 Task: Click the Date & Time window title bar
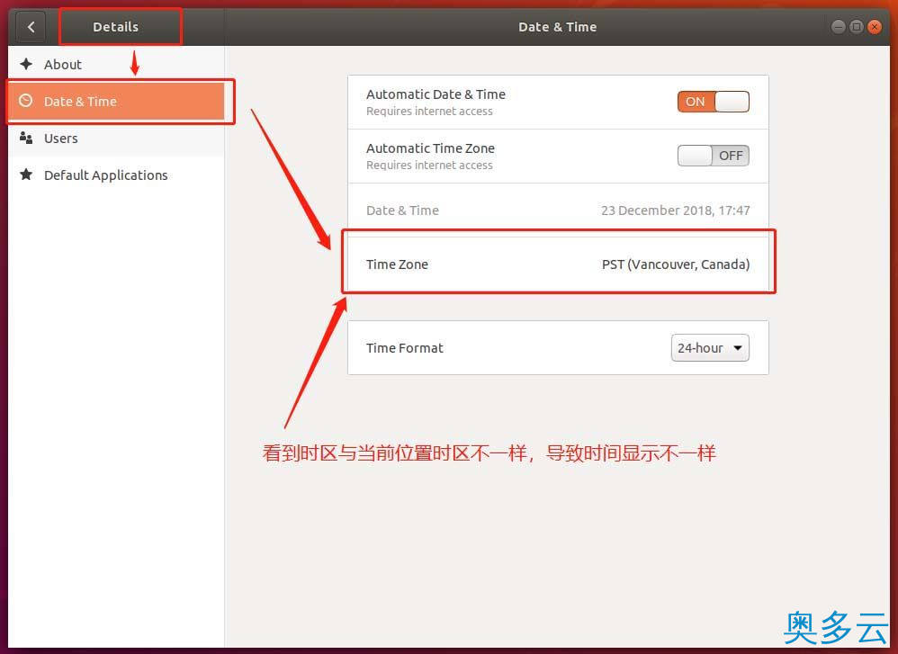pyautogui.click(x=557, y=27)
